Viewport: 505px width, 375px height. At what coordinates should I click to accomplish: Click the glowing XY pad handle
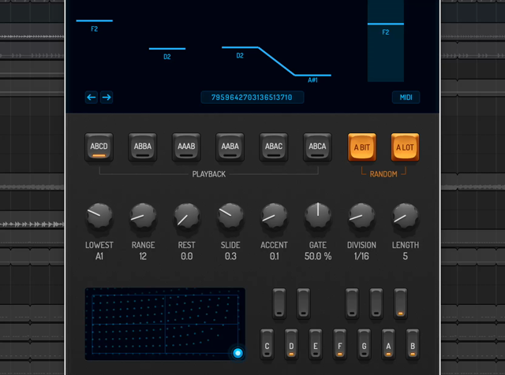[238, 353]
